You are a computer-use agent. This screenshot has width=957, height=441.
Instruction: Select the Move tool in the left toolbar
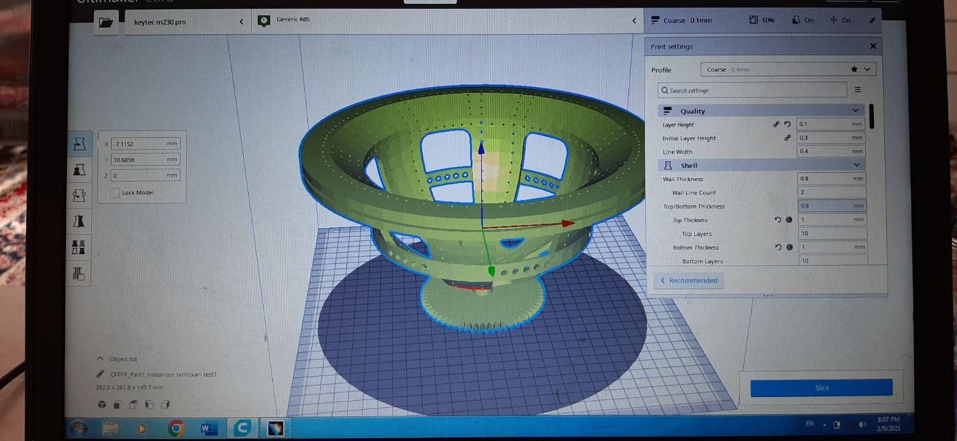(x=80, y=144)
